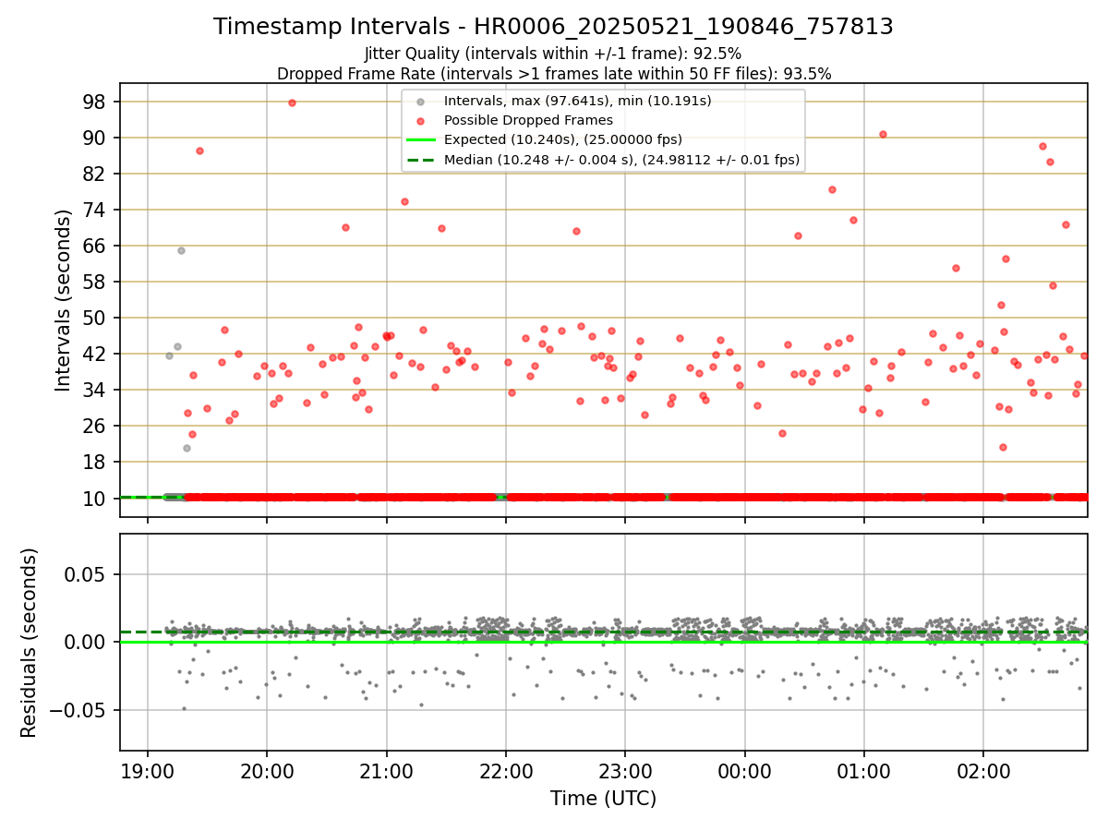Click the x-axis tick label 19:00
This screenshot has height=831, width=1108.
[148, 770]
